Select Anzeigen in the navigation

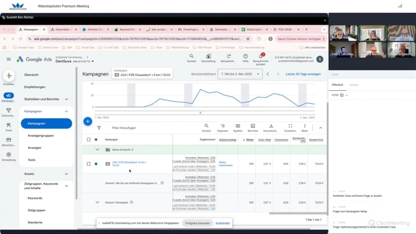(35, 148)
